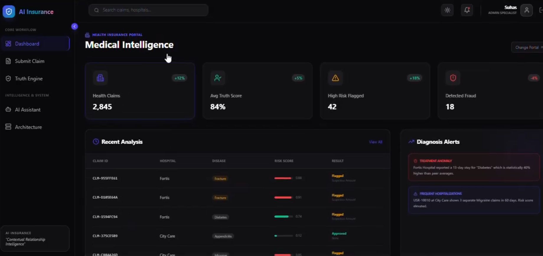Viewport: 543px width, 256px height.
Task: Click Flagged result for CLM-D105E64A
Action: tap(337, 195)
